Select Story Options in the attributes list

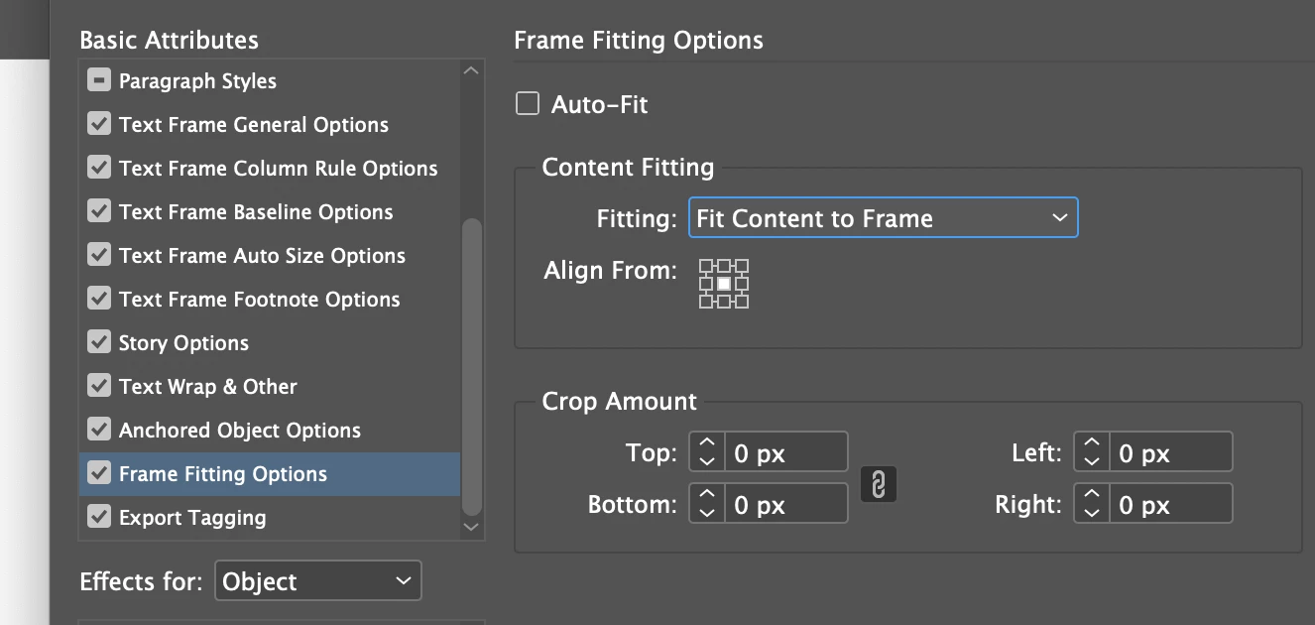(183, 343)
